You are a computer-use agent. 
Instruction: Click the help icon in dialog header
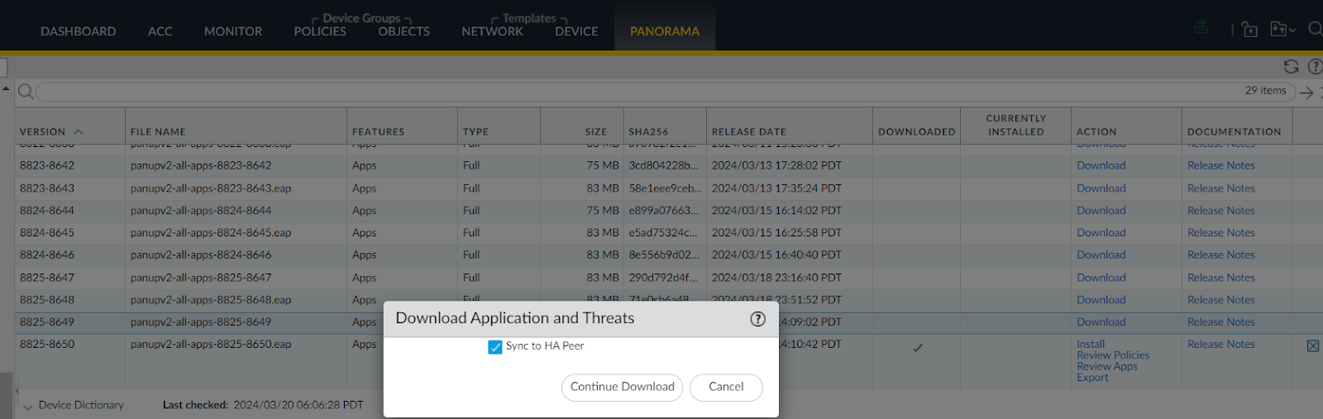pos(757,319)
